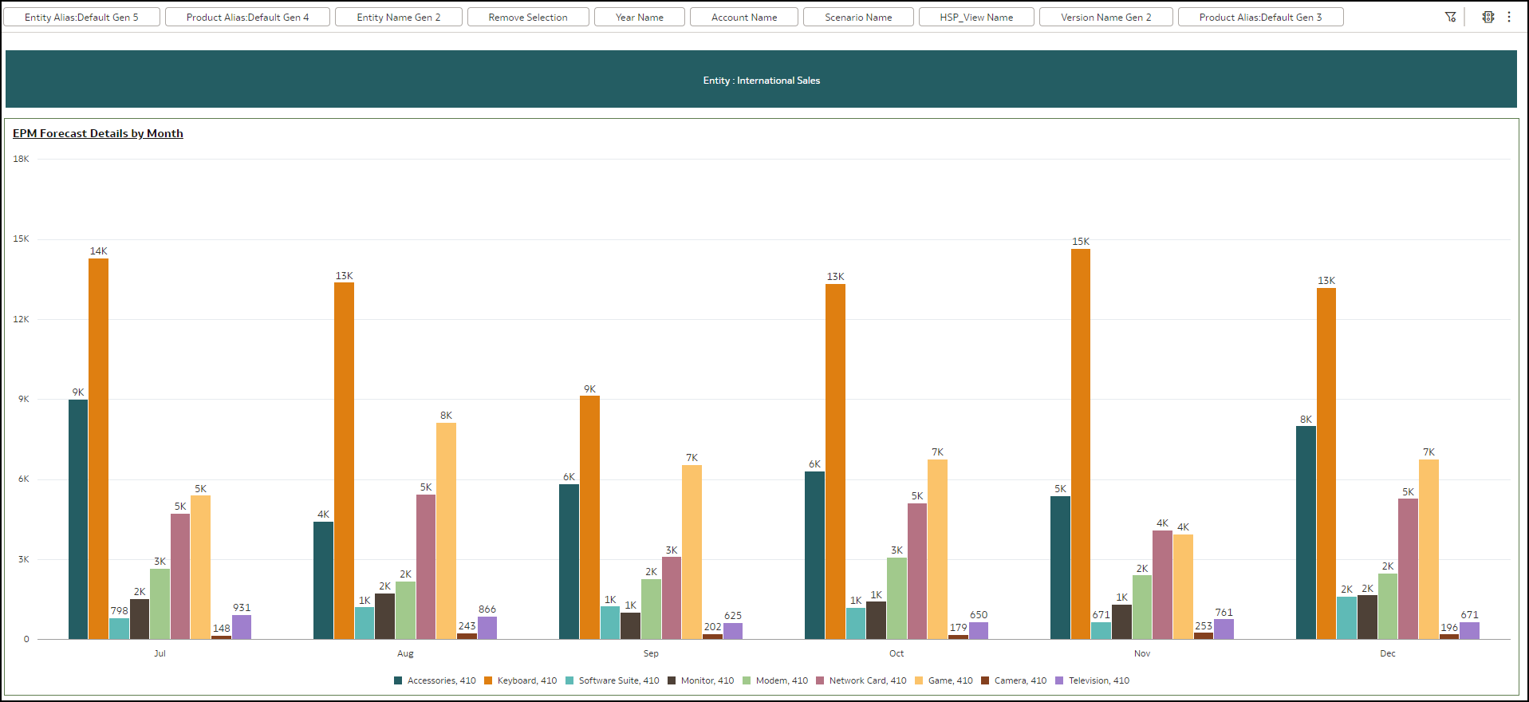
Task: Open the dashboard settings gear icon
Action: tap(1488, 17)
